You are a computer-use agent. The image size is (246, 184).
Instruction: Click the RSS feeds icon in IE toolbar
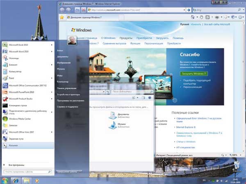pos(207,17)
